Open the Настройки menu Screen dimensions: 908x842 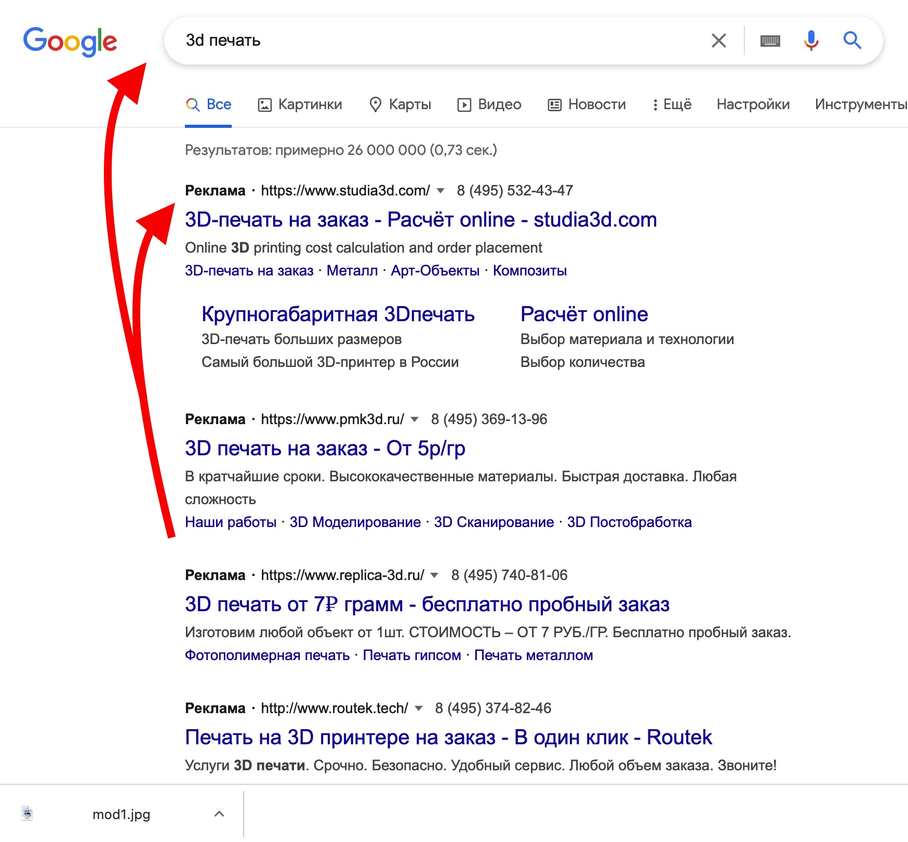pos(753,104)
